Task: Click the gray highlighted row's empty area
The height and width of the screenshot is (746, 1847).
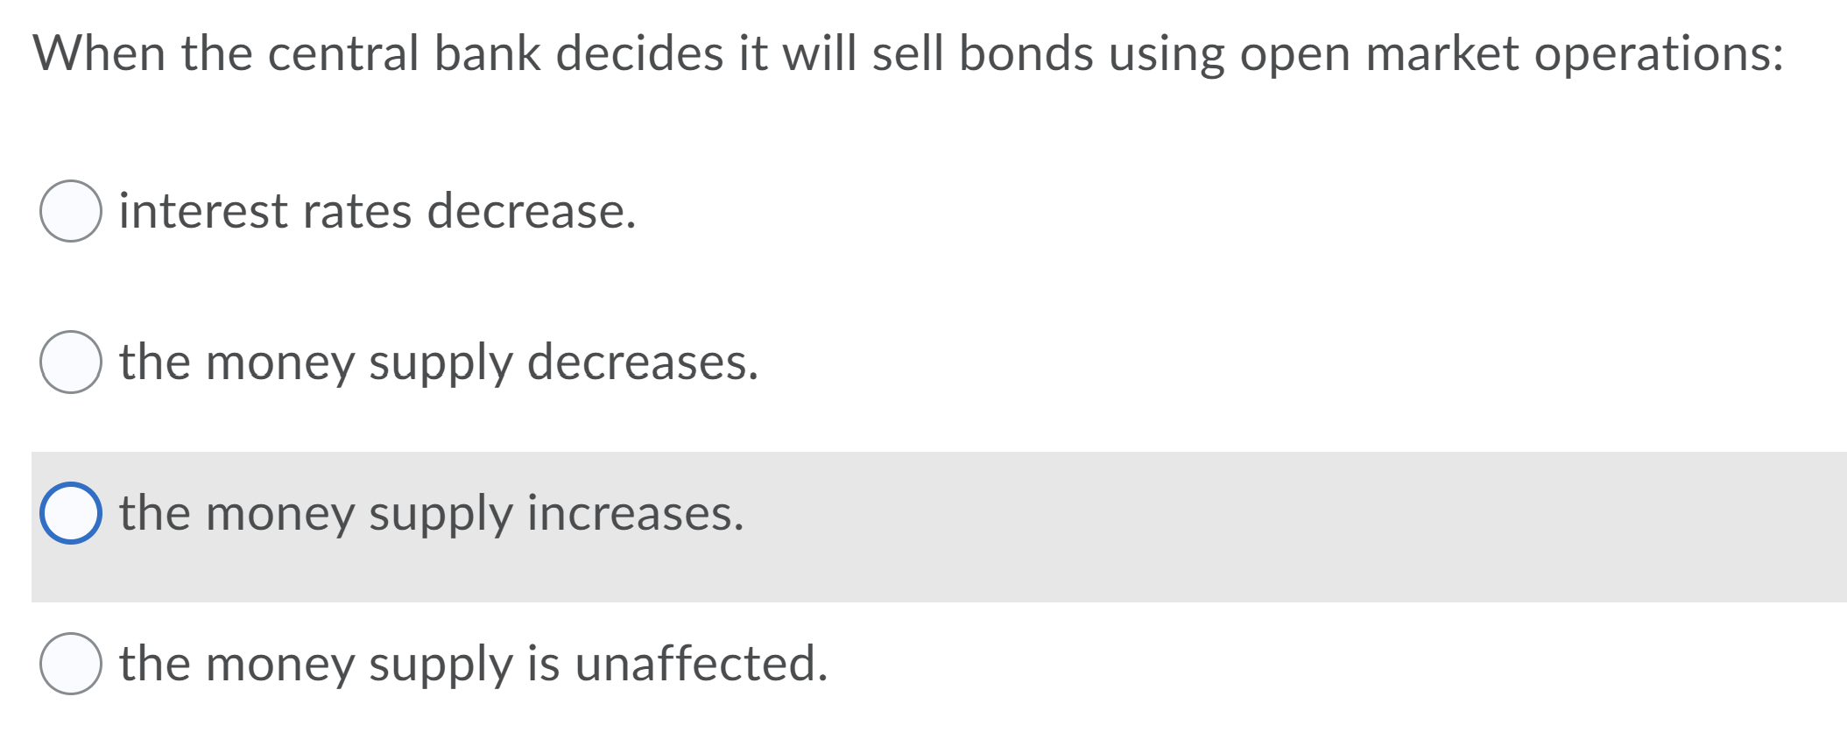Action: pos(1296,527)
